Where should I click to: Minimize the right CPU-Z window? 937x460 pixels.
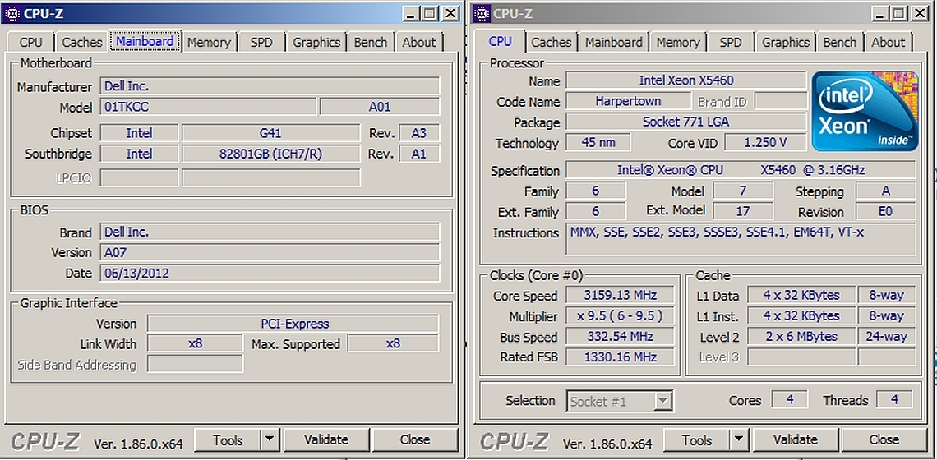tap(879, 13)
